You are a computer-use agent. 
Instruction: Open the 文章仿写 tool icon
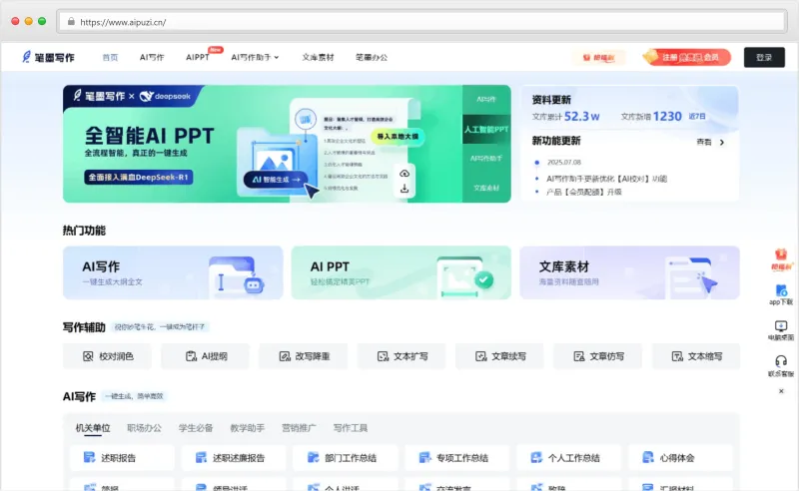click(x=579, y=356)
